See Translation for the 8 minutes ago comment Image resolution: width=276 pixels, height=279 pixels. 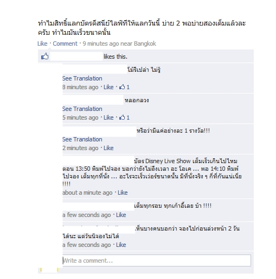pyautogui.click(x=82, y=78)
